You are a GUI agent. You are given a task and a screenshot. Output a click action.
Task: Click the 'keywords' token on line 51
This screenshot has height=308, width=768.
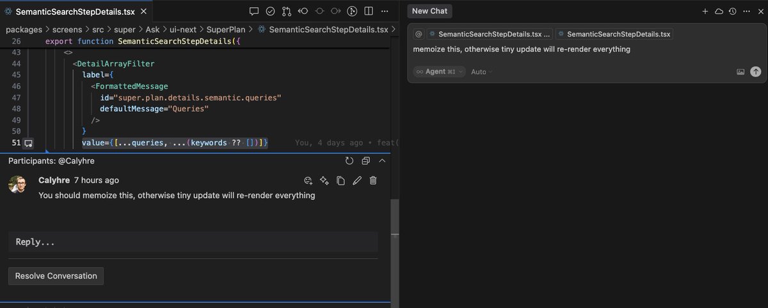tap(210, 142)
